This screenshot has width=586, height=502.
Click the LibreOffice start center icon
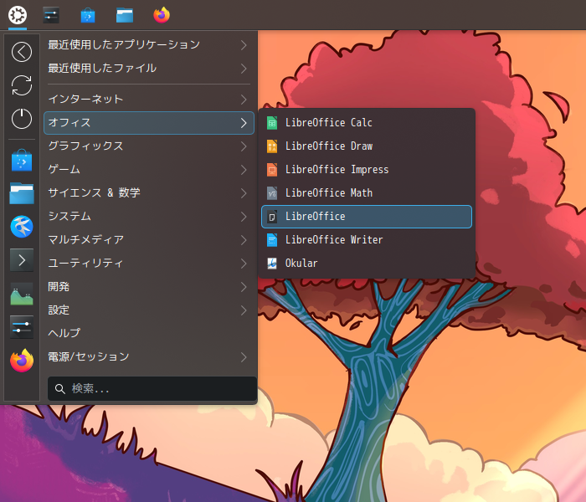[x=272, y=217]
